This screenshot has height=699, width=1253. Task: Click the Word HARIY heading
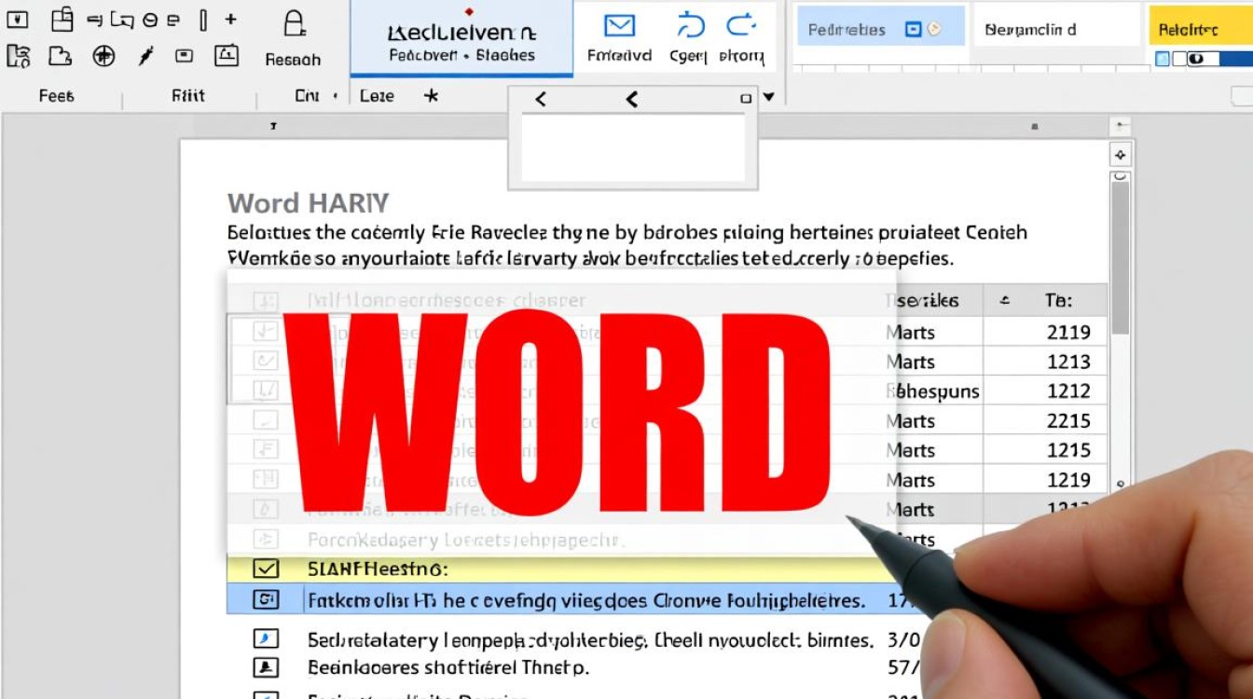point(308,203)
